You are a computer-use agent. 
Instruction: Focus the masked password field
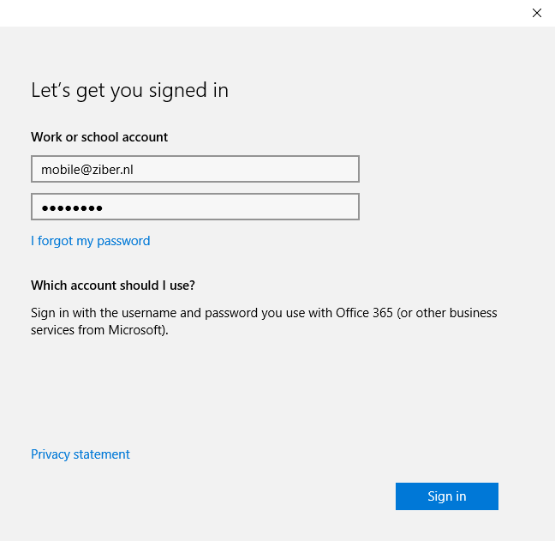(195, 207)
